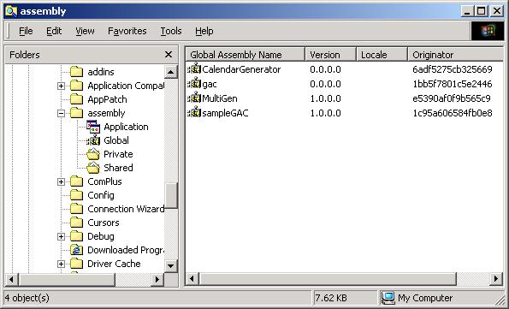Click the Config folder icon
509x309 pixels.
77,195
